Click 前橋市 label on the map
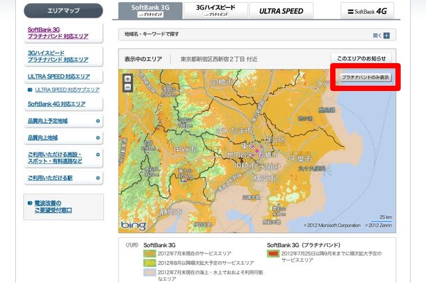The image size is (426, 283). coord(222,82)
